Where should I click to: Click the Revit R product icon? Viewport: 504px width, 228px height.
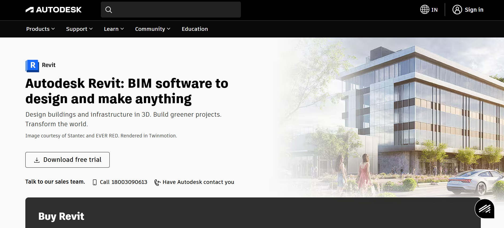32,66
